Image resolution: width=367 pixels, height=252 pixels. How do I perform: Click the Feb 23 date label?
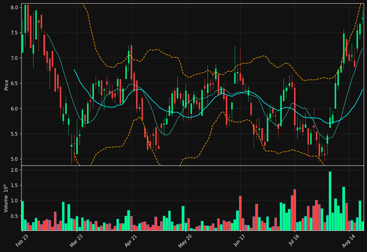23,241
